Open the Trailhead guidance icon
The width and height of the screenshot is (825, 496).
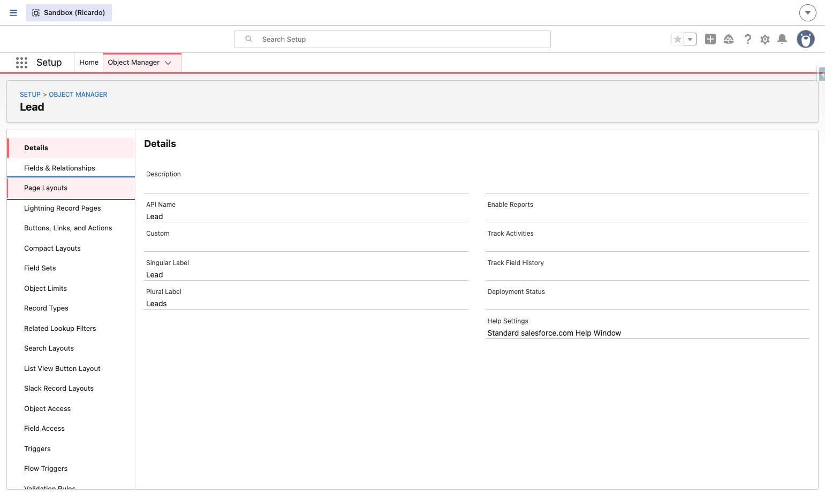coord(729,39)
